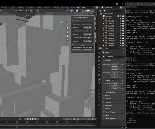Hide Cube.008 with its eye icon
Viewport: 155px width, 129px height.
(x=120, y=38)
